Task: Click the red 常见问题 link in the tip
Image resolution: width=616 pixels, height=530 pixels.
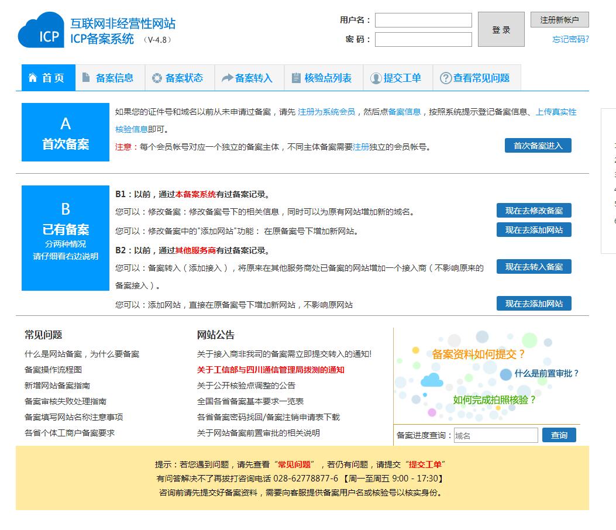Action: point(294,464)
